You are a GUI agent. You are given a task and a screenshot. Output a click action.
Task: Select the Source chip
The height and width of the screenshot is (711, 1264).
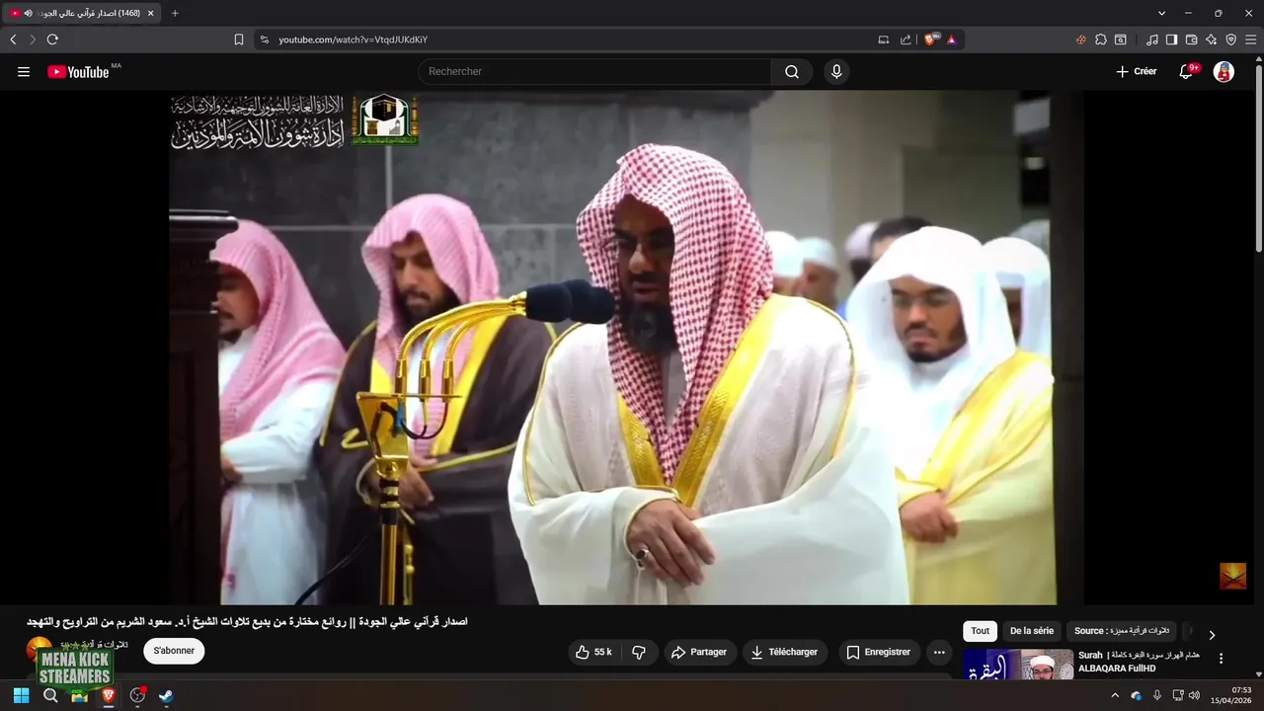1122,631
